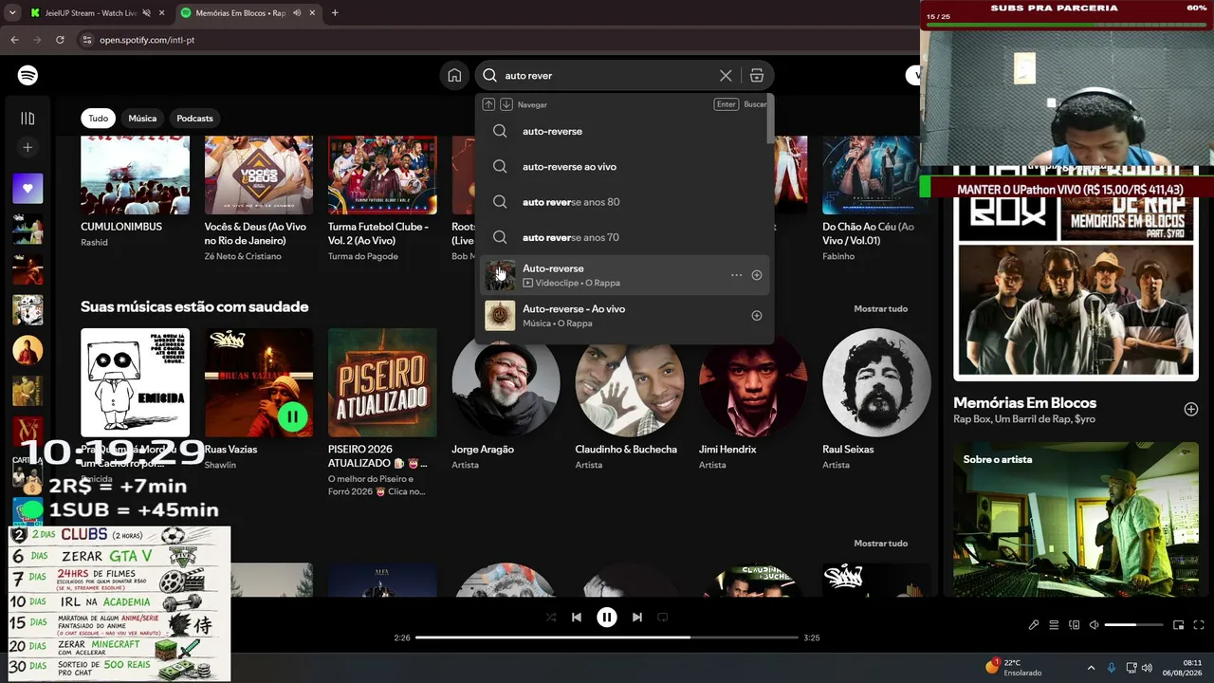The height and width of the screenshot is (683, 1214).
Task: Open Vocês & Deus album cover
Action: [x=259, y=175]
